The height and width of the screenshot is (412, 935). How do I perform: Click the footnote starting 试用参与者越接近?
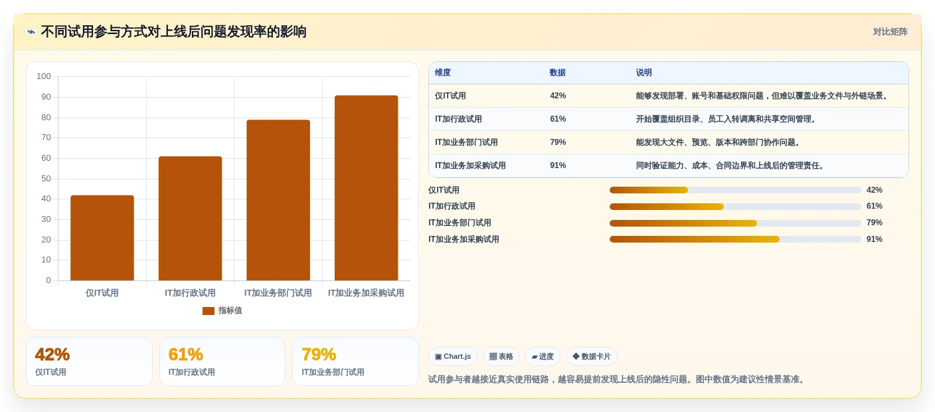coord(618,379)
